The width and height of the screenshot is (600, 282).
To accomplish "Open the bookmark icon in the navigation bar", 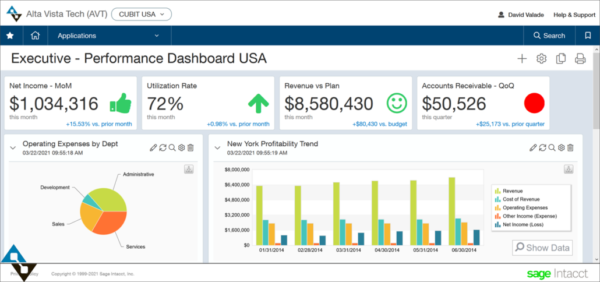I will 588,36.
